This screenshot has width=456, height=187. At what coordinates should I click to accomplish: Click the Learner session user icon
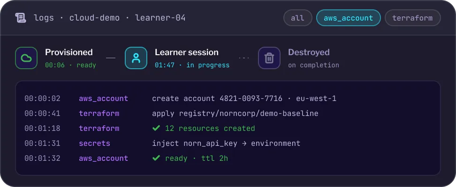pyautogui.click(x=136, y=58)
